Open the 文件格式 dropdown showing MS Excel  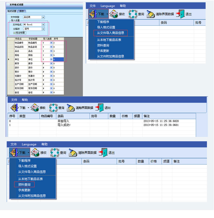(43, 25)
